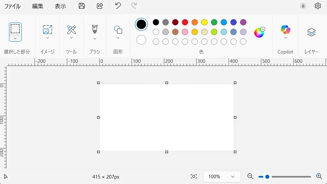Viewport: 327px width, 184px height.
Task: Pick the red color swatch
Action: tap(185, 22)
